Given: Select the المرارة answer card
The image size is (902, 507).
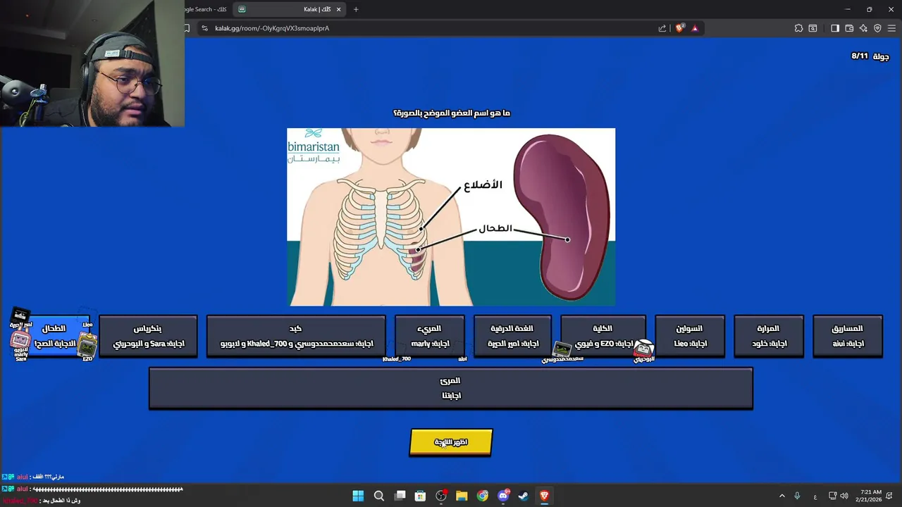Looking at the screenshot, I should coord(768,336).
